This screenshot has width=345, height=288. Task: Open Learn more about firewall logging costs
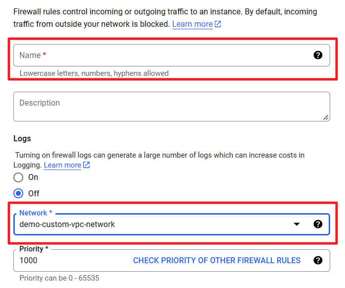(62, 165)
